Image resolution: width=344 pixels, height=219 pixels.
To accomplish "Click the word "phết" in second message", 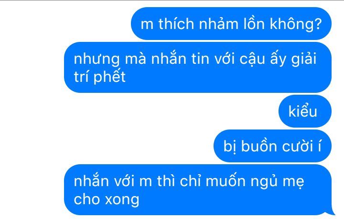I will [109, 76].
